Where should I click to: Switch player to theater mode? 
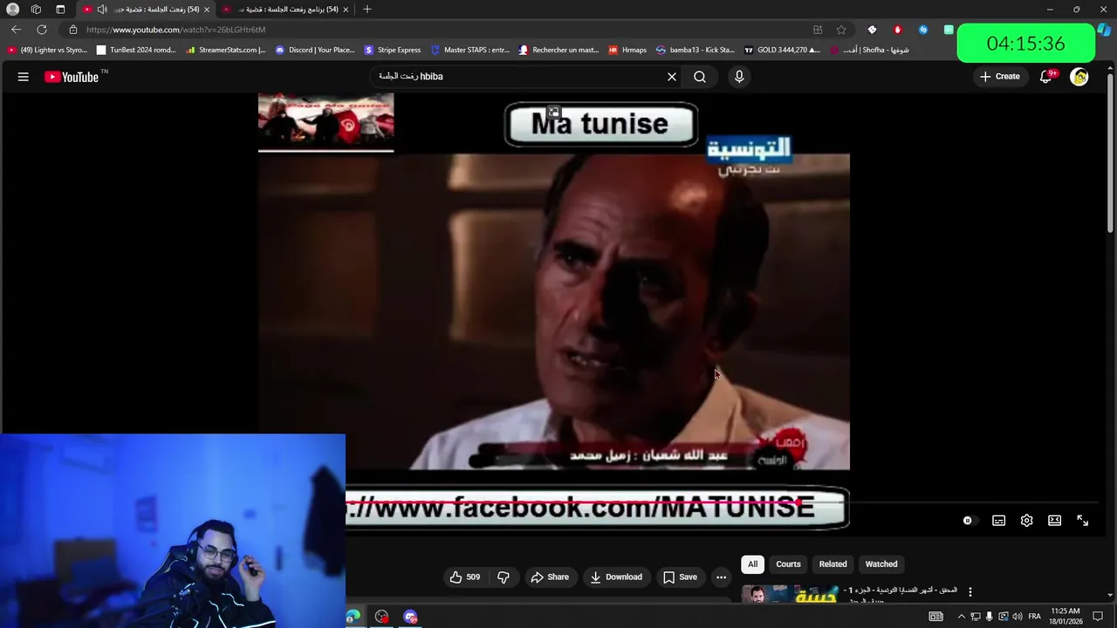(1054, 521)
